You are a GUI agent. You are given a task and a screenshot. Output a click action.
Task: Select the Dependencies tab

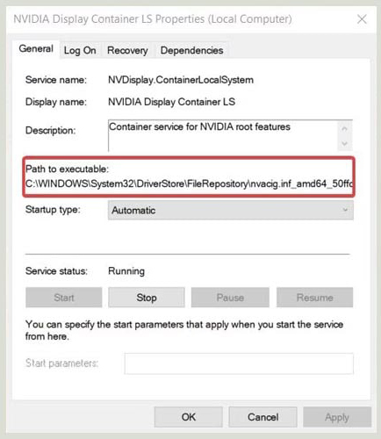click(x=191, y=50)
